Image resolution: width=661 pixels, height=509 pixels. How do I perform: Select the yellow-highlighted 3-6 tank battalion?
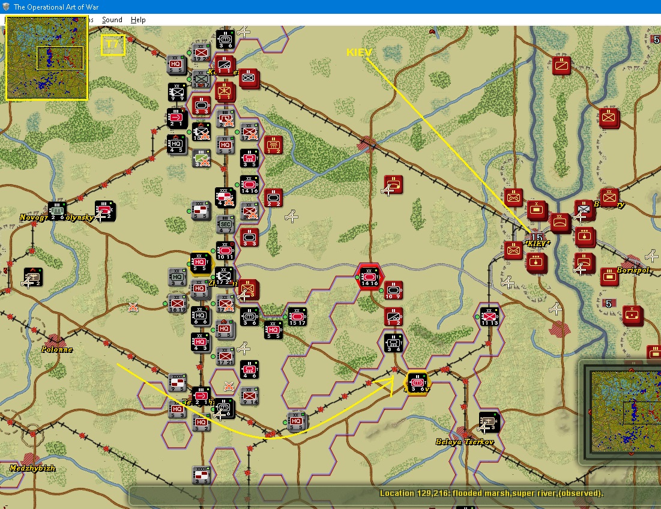[x=418, y=382]
